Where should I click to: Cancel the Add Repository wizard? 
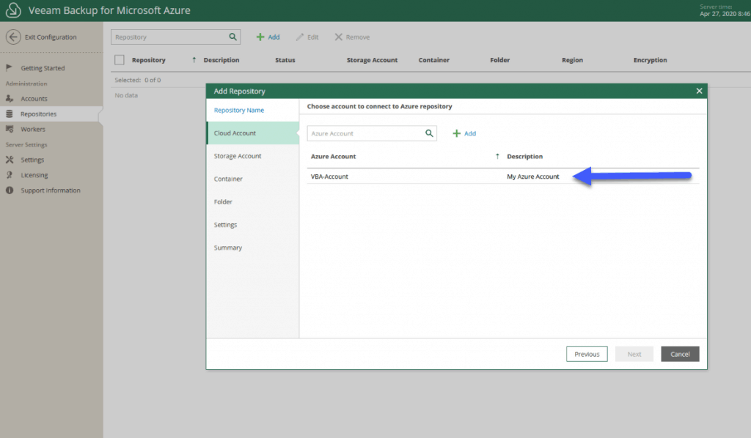tap(680, 355)
